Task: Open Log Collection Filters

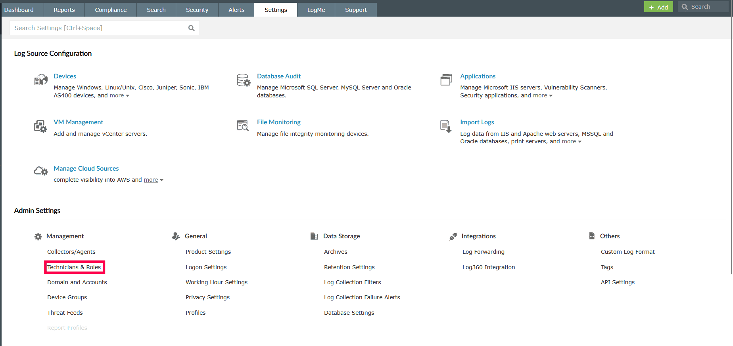Action: coord(353,282)
